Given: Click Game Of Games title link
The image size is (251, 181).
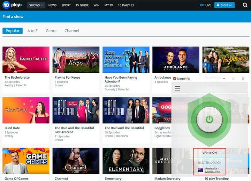Looking at the screenshot, I should (16, 179).
